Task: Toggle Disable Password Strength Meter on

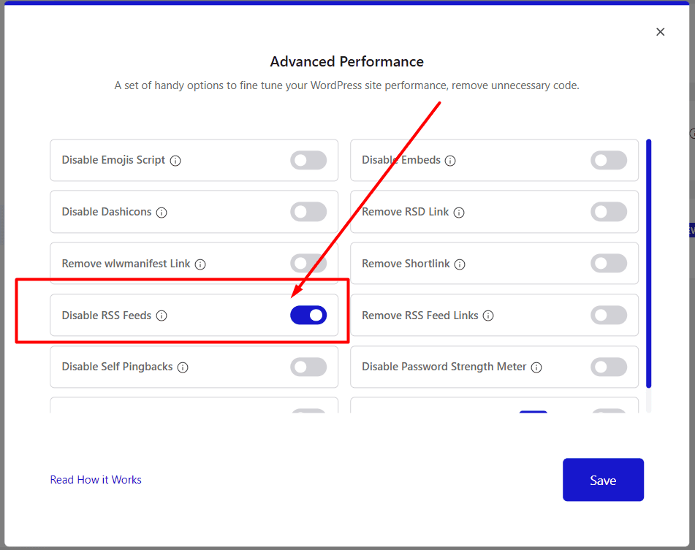Action: coord(609,367)
